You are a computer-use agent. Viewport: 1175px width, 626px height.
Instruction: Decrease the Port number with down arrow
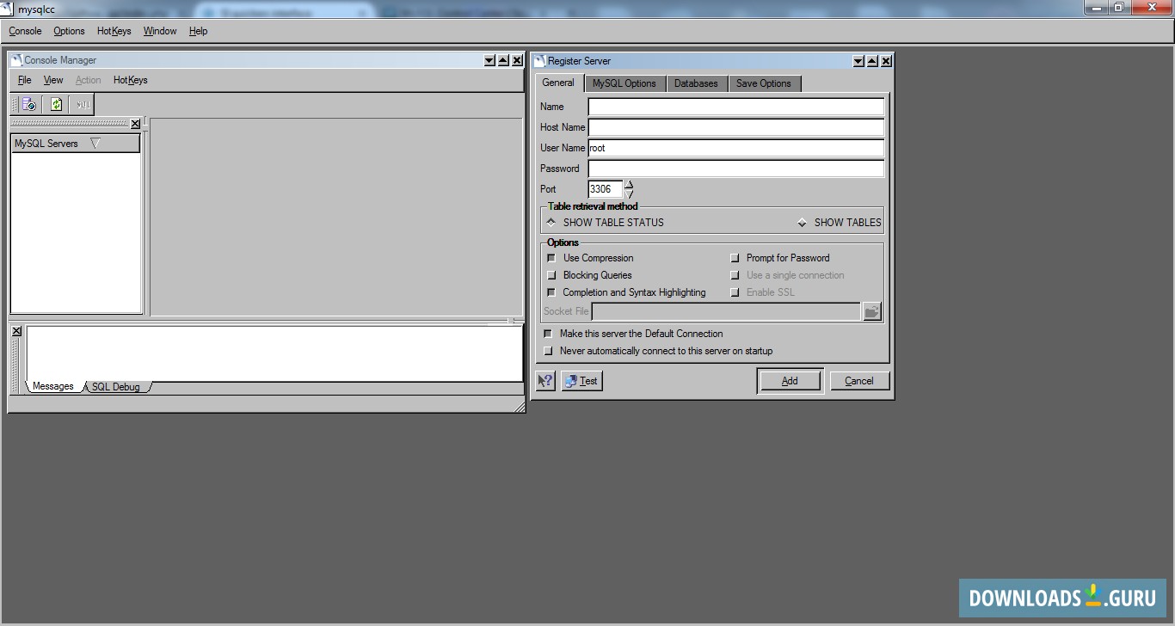[x=629, y=194]
